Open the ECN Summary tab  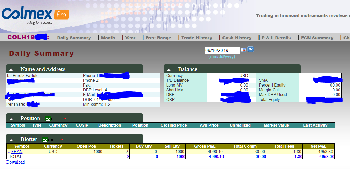coord(317,38)
